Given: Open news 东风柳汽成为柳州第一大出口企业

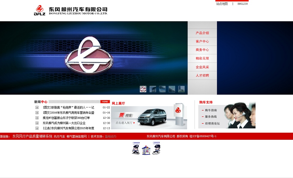Looking at the screenshot, I should point(64,123).
